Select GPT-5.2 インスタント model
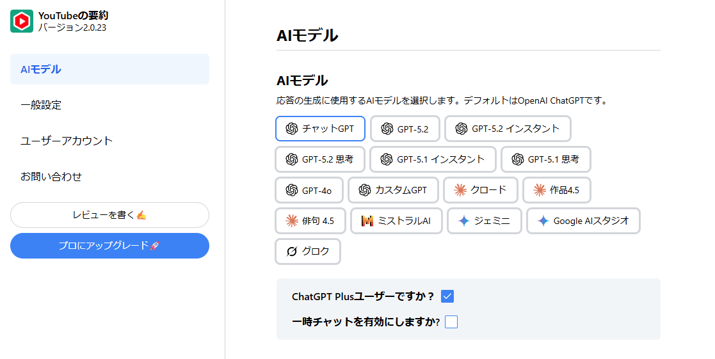 pyautogui.click(x=508, y=129)
